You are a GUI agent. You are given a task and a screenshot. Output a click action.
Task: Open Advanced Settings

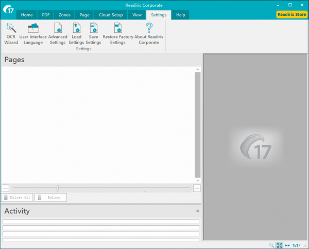click(58, 33)
